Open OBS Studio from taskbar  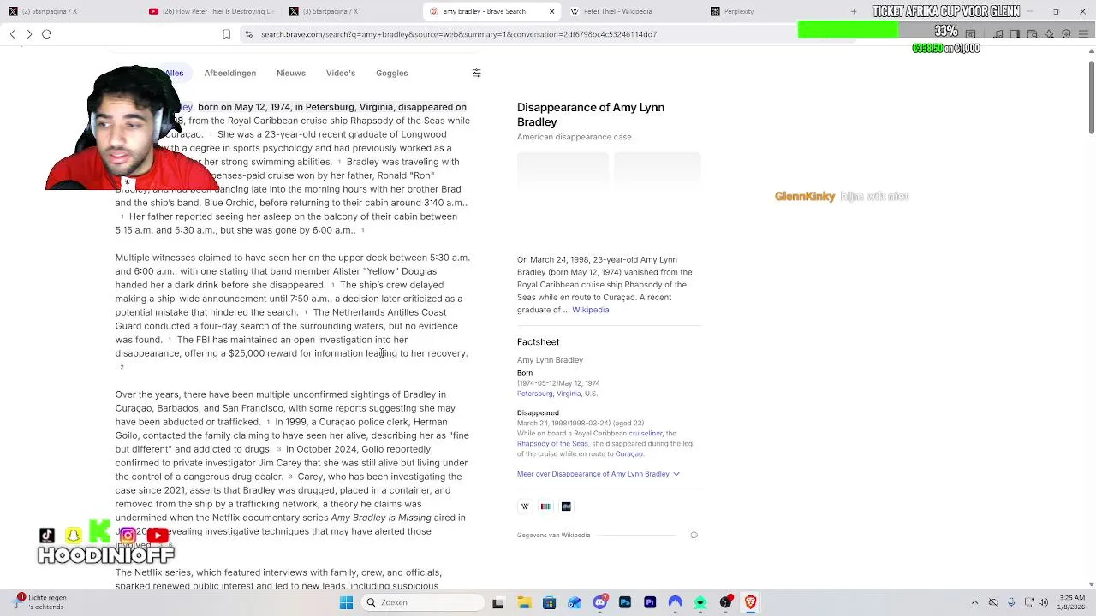click(725, 602)
